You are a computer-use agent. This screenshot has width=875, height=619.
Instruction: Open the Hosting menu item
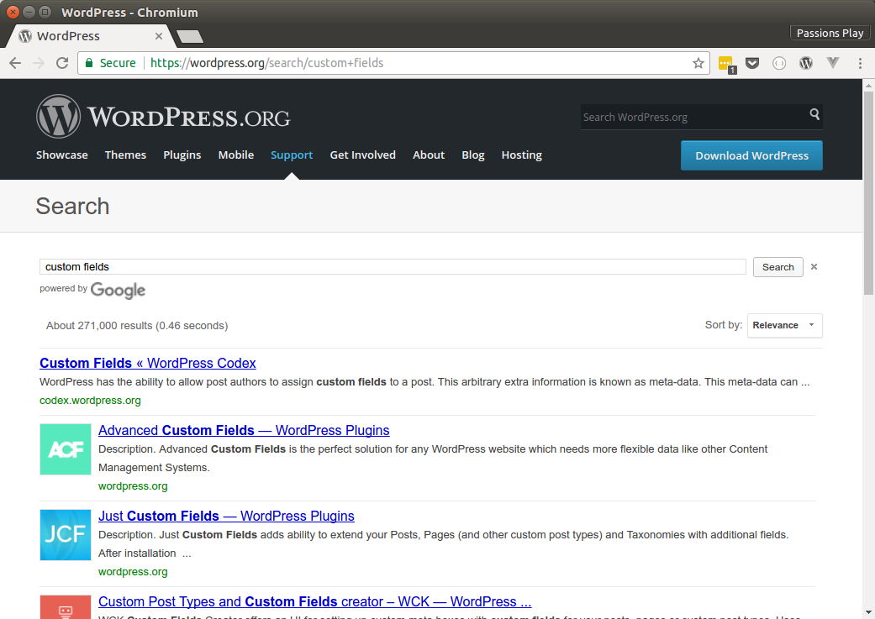click(x=522, y=155)
